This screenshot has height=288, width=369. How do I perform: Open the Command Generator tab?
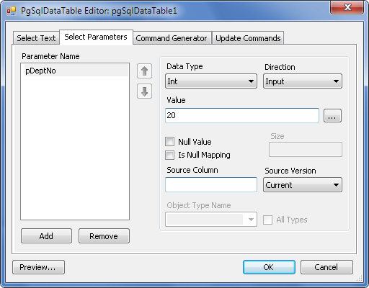pos(172,38)
